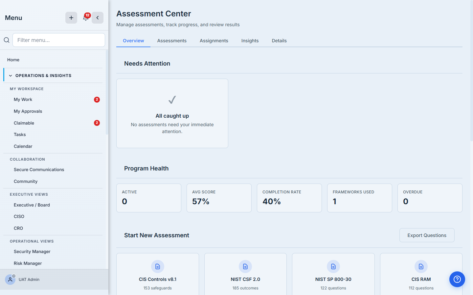Click the main page vertical scrollbar
The width and height of the screenshot is (473, 295).
pyautogui.click(x=472, y=70)
